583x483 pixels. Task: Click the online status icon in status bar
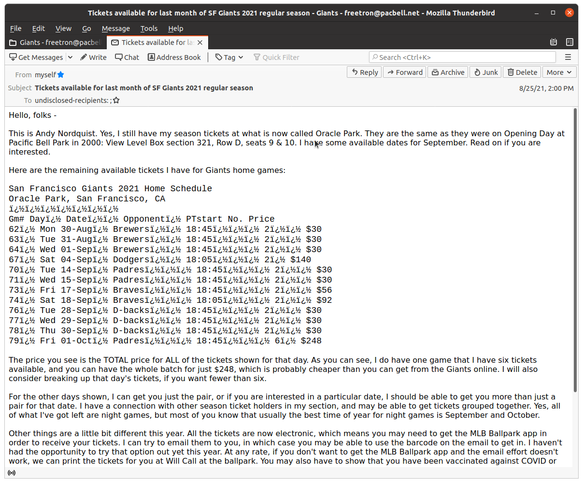click(x=12, y=472)
